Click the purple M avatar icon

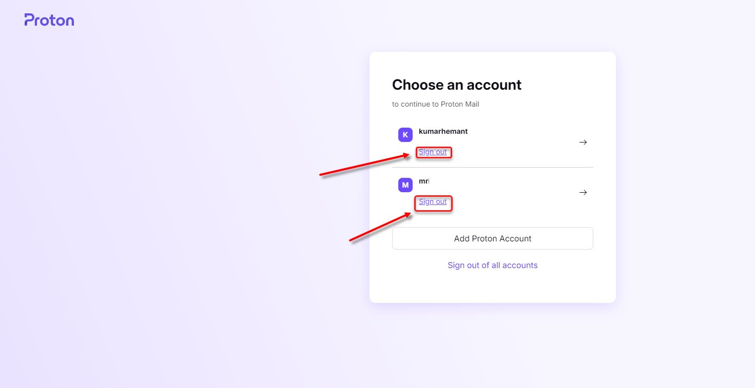pyautogui.click(x=405, y=185)
